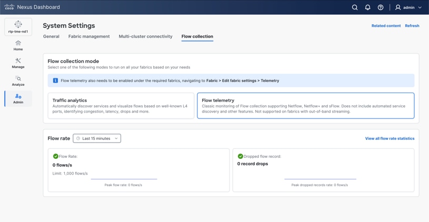Click the '0 flows/s' value
Viewport: 429px width, 222px height.
click(62, 165)
